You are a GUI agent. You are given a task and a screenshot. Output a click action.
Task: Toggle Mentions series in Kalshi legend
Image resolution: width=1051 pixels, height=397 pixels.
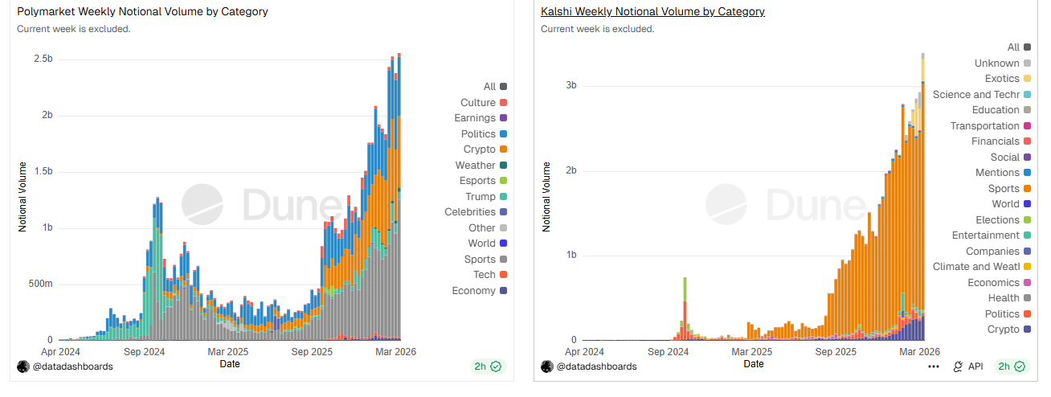pyautogui.click(x=1004, y=173)
